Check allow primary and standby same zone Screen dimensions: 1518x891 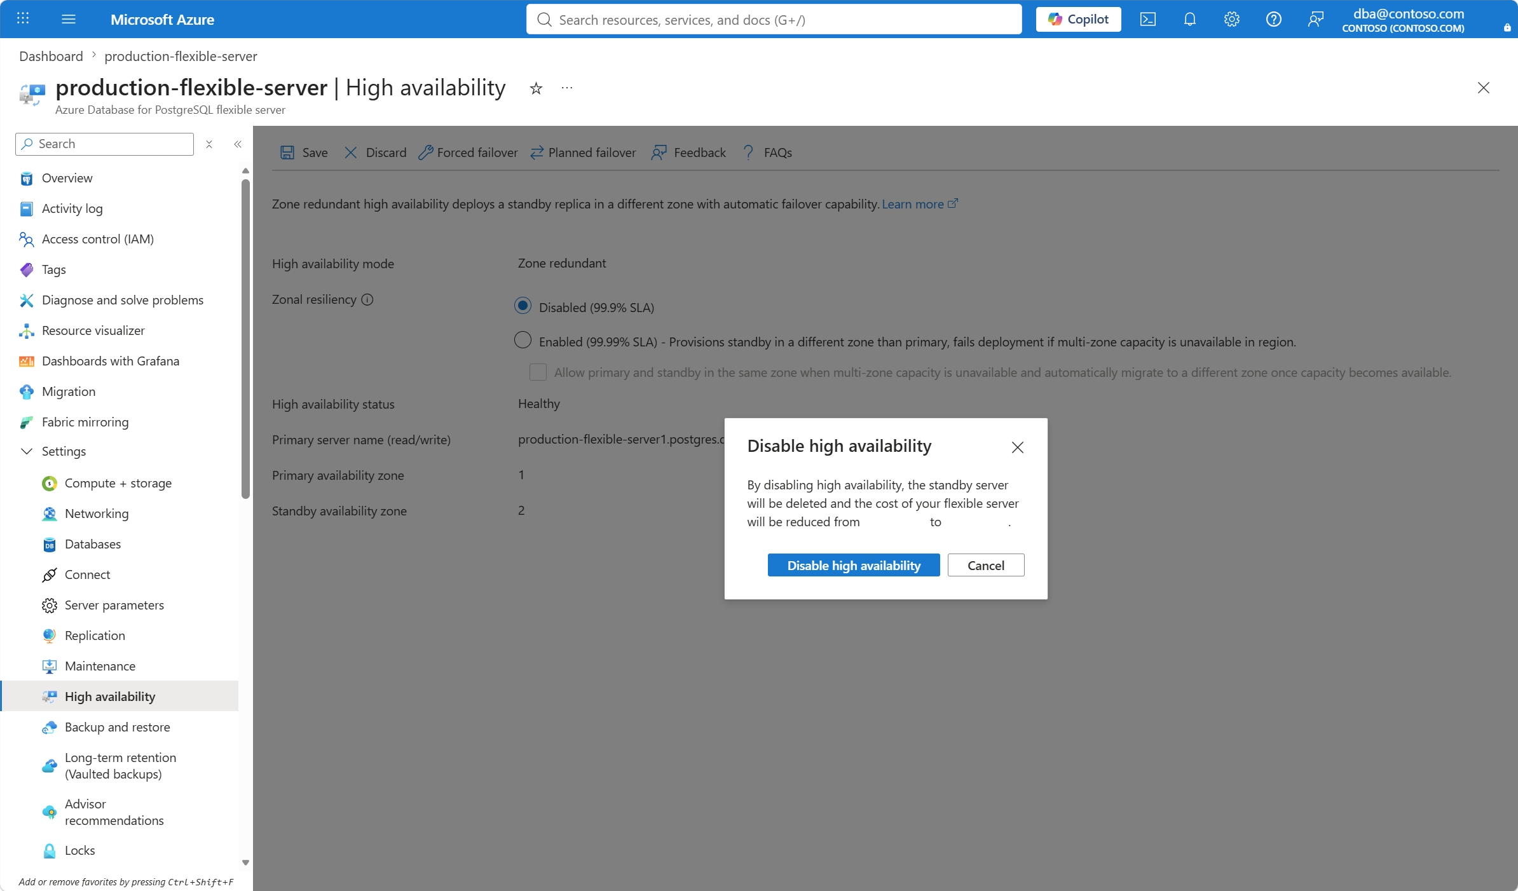538,372
